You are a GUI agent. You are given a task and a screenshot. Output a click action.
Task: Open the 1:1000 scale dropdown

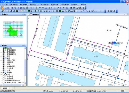[10, 88]
